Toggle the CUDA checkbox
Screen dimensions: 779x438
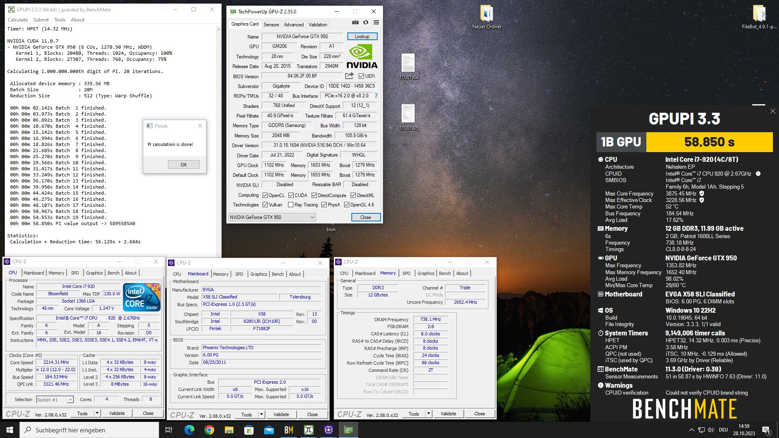tap(291, 195)
